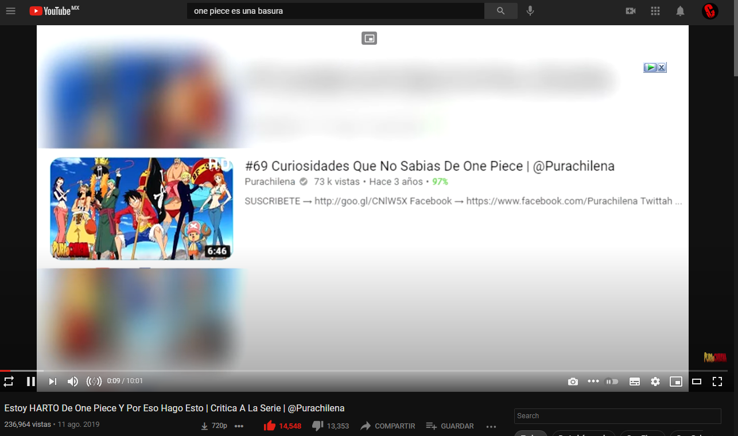Open the YouTube guide hamburger menu
Viewport: 738px width, 436px height.
click(x=10, y=11)
